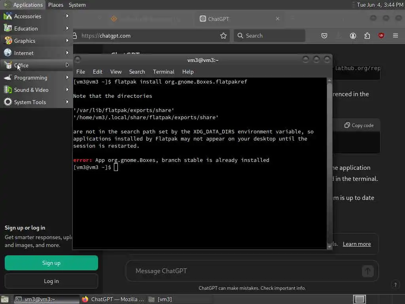Open the System menu
Screen dimensions: 405x304
[77, 5]
